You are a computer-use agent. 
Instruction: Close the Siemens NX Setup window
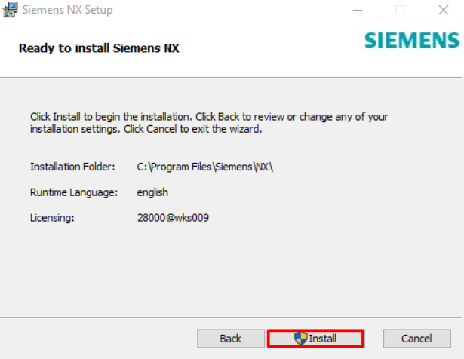[444, 10]
